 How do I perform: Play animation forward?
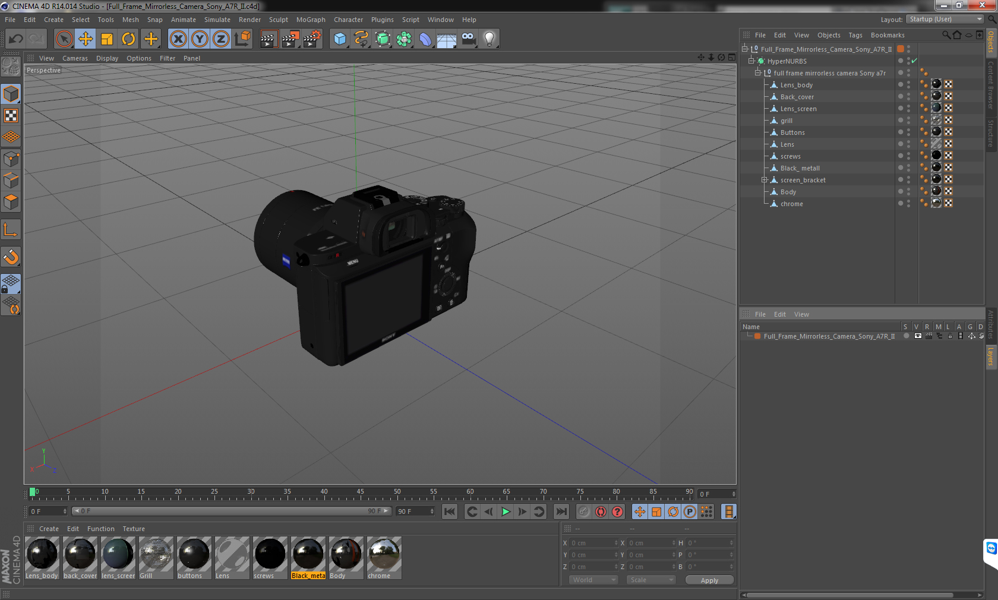pos(506,511)
